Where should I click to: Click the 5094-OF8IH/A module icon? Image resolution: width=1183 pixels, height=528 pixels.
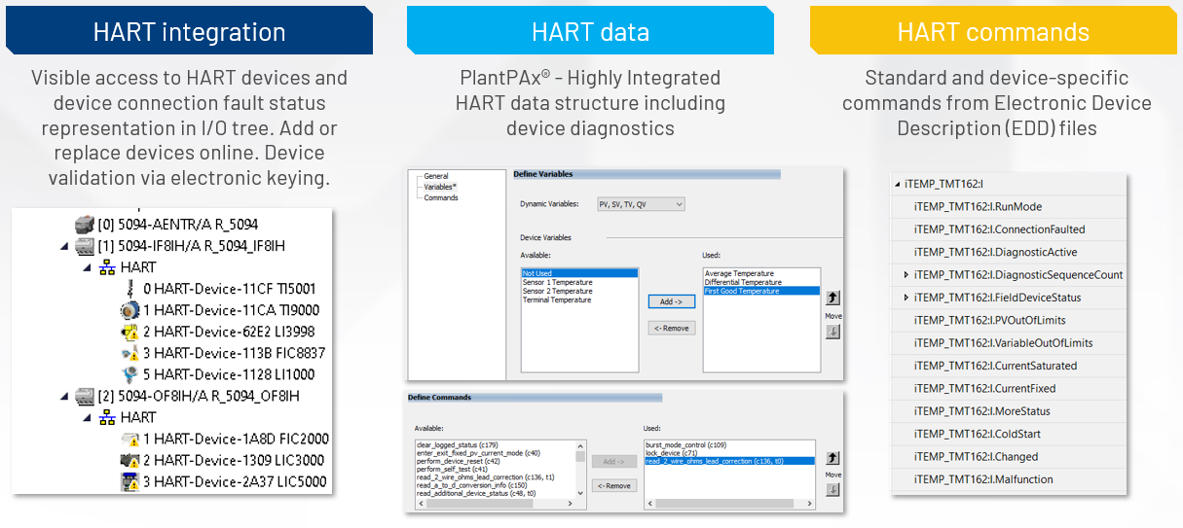tap(85, 396)
